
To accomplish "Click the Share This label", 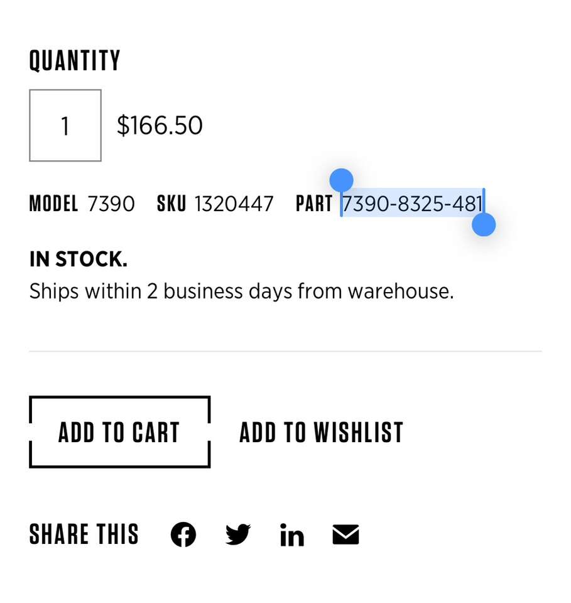I will [x=84, y=535].
